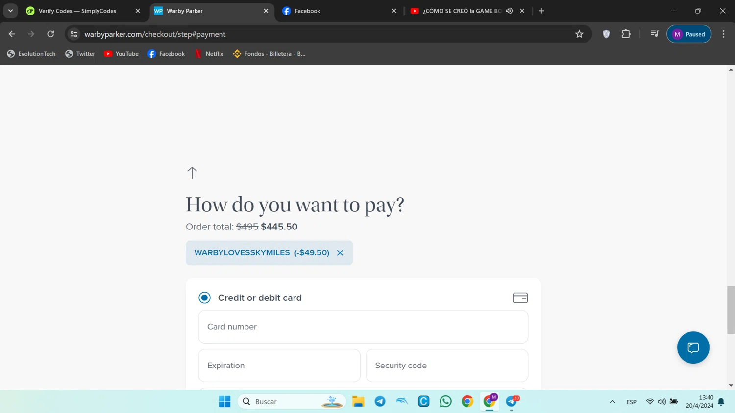The image size is (735, 413).
Task: Reload the checkout page
Action: tap(50, 34)
